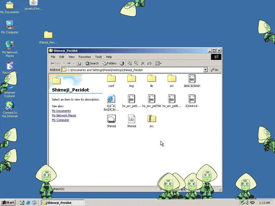Open the Tools menu
275x206 pixels.
(x=99, y=57)
